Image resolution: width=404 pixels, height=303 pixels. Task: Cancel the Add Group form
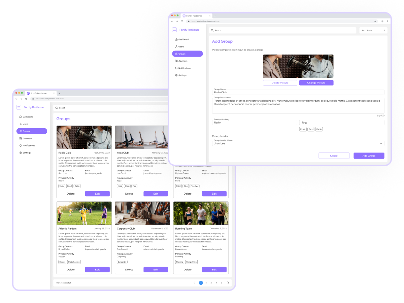[334, 156]
